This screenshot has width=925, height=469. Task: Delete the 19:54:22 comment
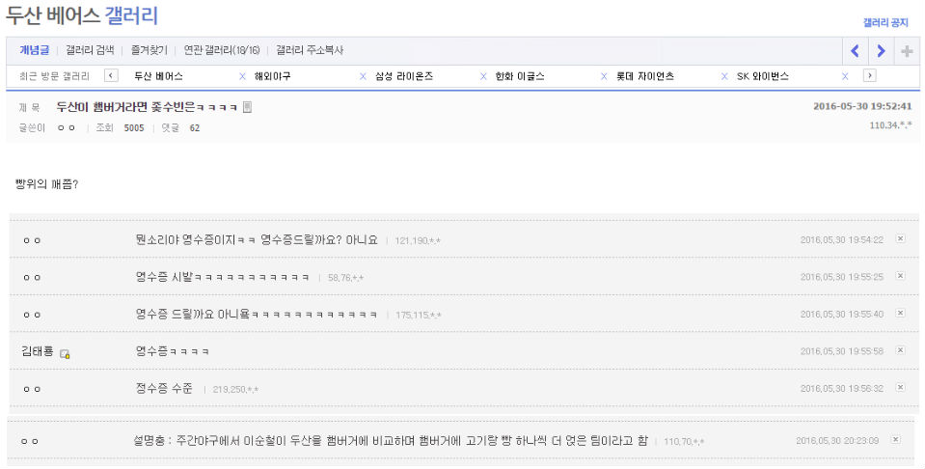(x=900, y=238)
